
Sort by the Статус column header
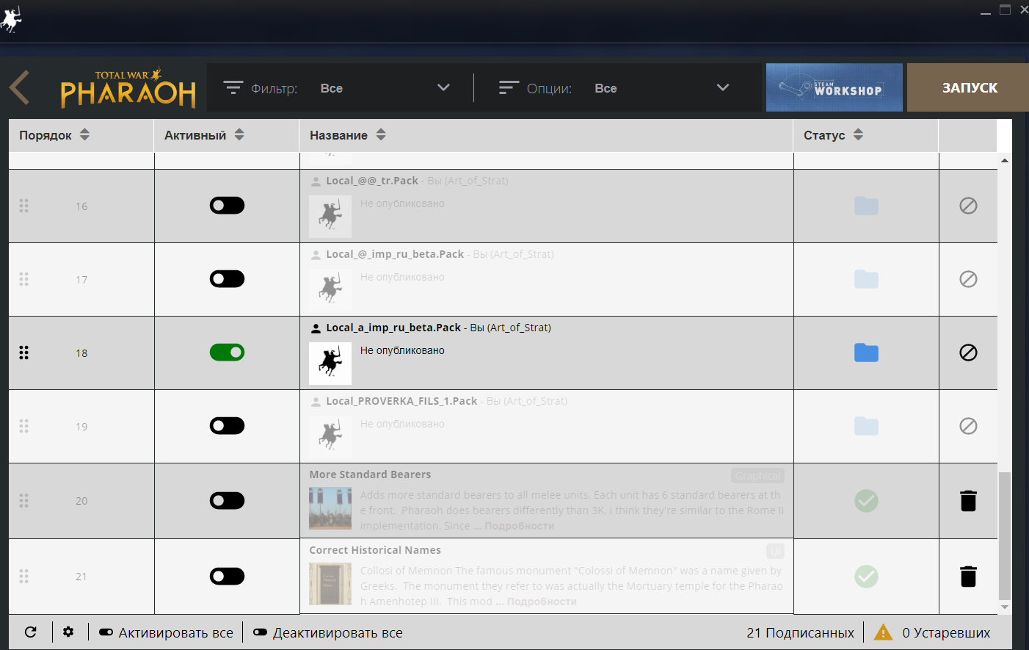pyautogui.click(x=833, y=135)
